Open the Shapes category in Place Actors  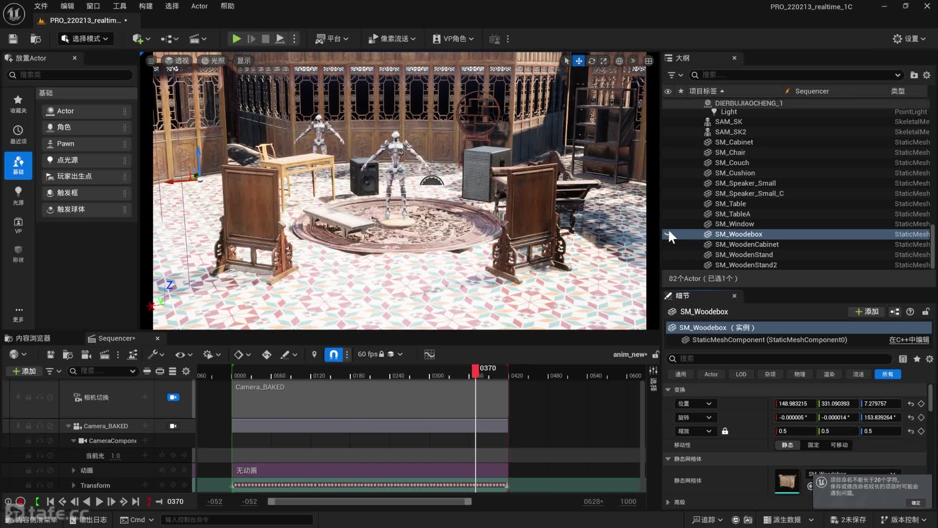tap(18, 254)
